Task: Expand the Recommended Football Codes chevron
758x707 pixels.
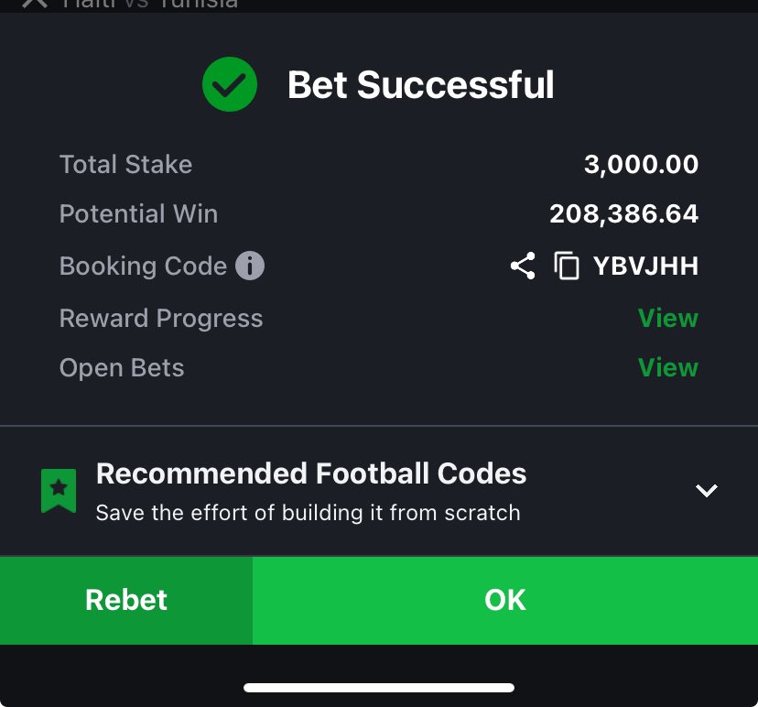Action: [x=706, y=491]
